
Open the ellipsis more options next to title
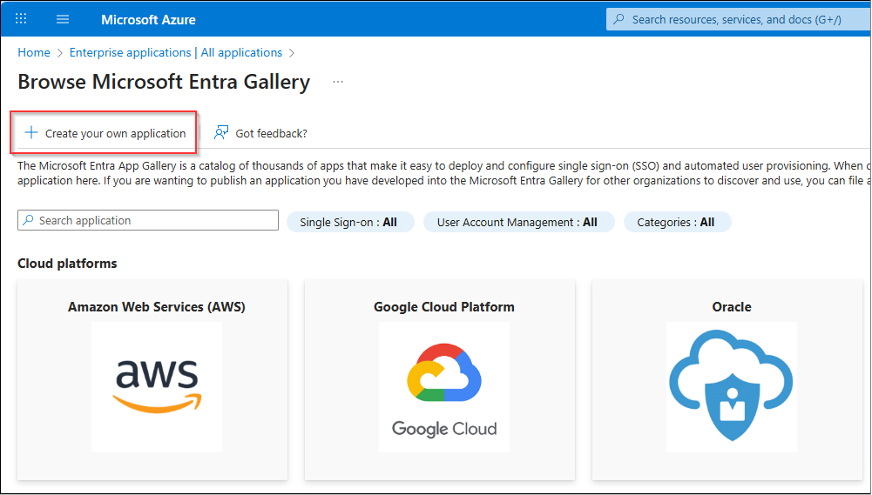(x=338, y=82)
